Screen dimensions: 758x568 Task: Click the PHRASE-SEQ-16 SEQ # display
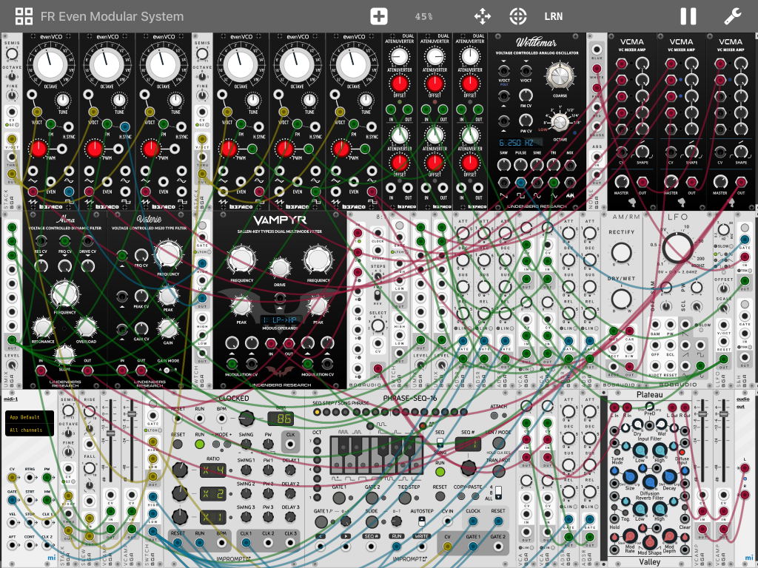468,444
